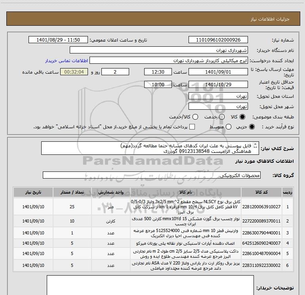Screen dimensions: 305x295
Task: Click the داکت پلاستیکی item name
Action: point(185,254)
